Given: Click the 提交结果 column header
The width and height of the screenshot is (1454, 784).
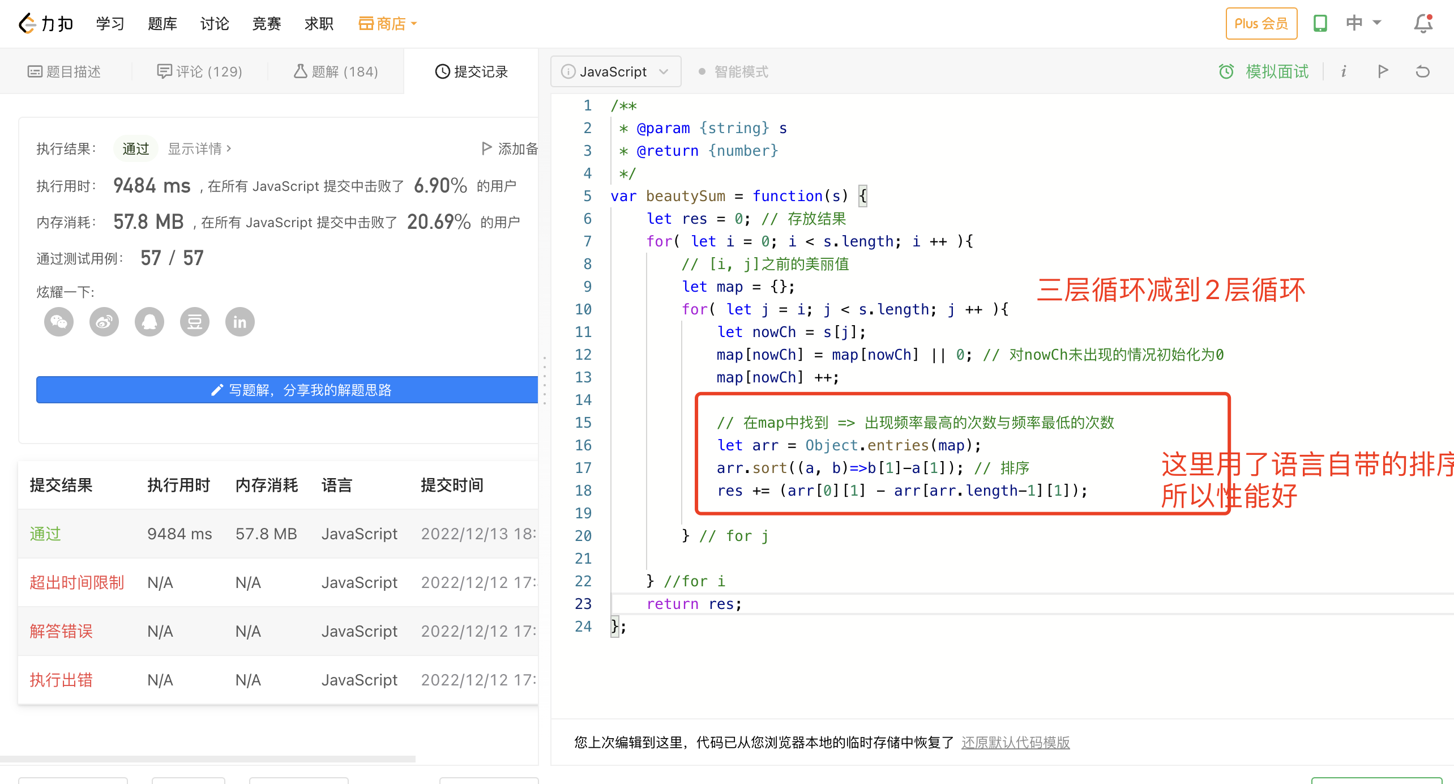Looking at the screenshot, I should click(61, 485).
